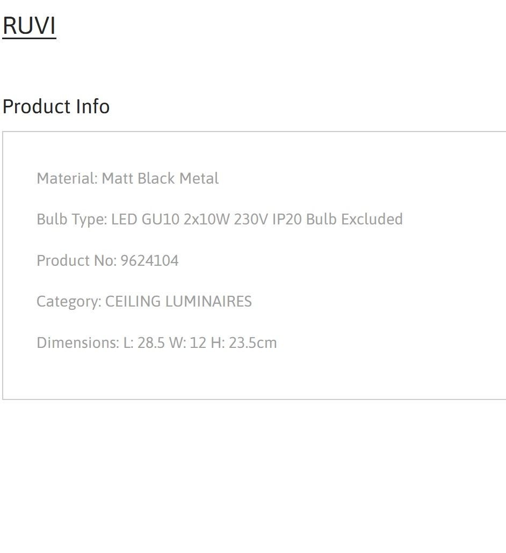Click the "Matt Black Metal" value
This screenshot has width=506, height=553.
pyautogui.click(x=160, y=178)
